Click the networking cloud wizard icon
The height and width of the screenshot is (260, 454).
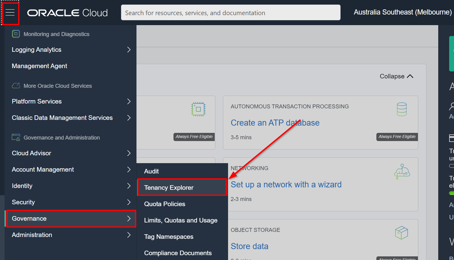402,172
